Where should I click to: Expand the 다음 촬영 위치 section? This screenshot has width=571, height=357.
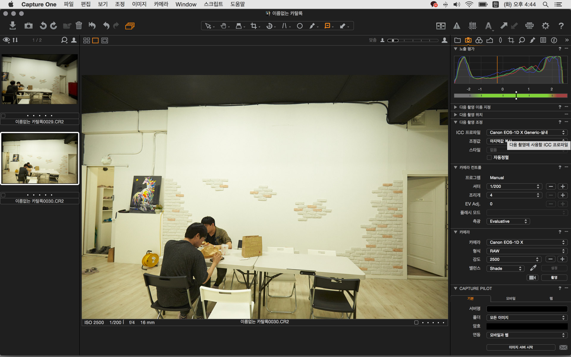pos(456,115)
